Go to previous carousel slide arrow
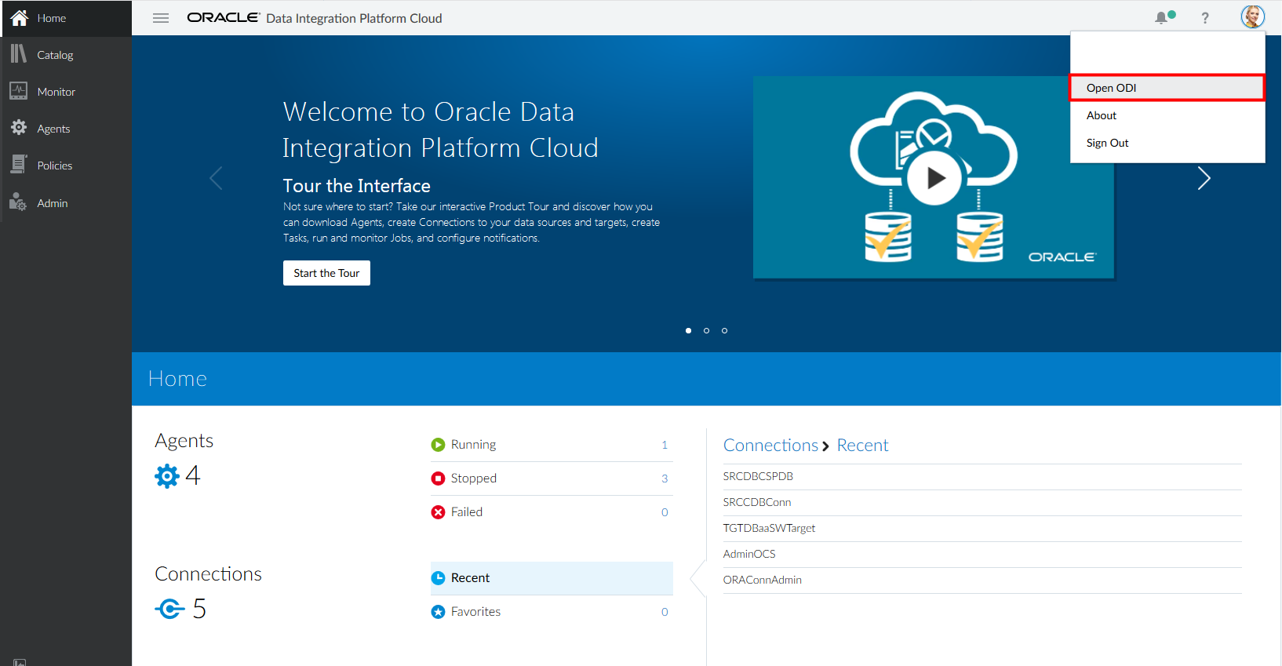This screenshot has height=666, width=1282. [x=217, y=178]
